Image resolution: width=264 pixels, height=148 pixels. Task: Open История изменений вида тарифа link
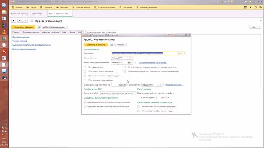pyautogui.click(x=153, y=62)
